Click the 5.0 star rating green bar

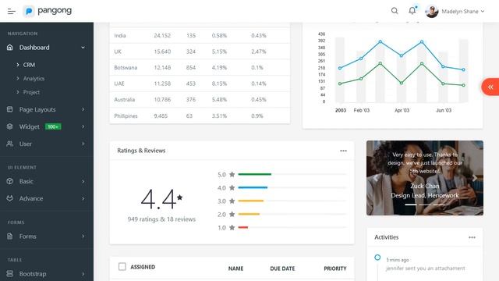tap(255, 174)
